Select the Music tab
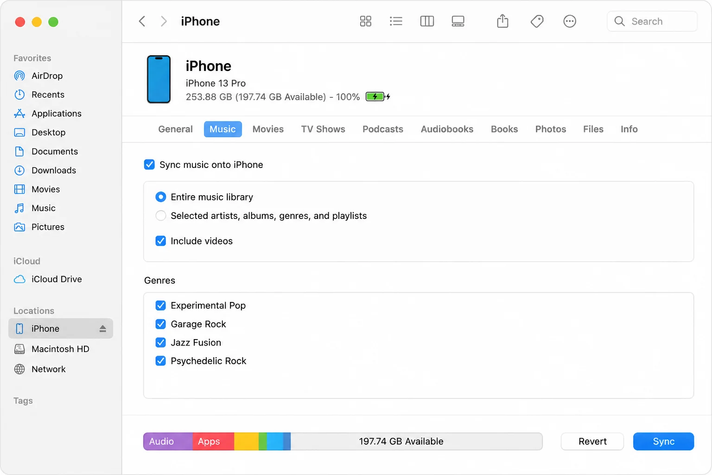 [222, 129]
